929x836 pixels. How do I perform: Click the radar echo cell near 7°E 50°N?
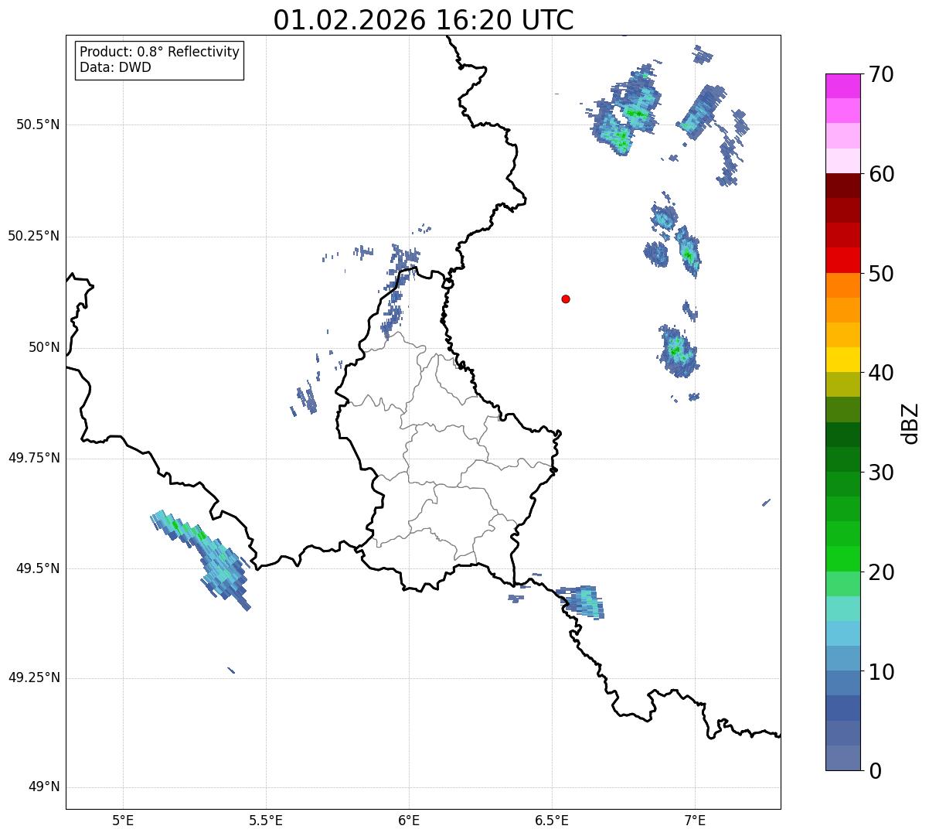pyautogui.click(x=679, y=351)
